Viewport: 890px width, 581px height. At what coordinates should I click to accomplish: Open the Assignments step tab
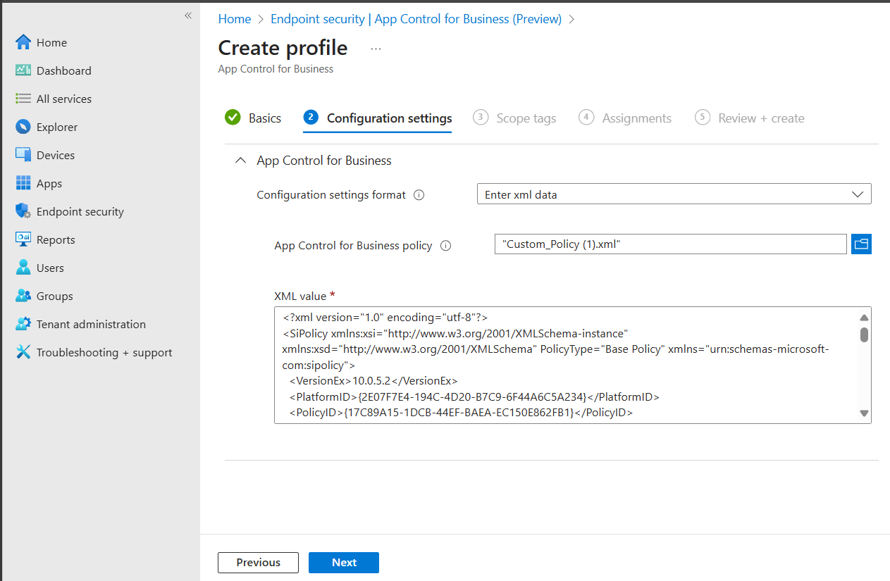pos(625,118)
